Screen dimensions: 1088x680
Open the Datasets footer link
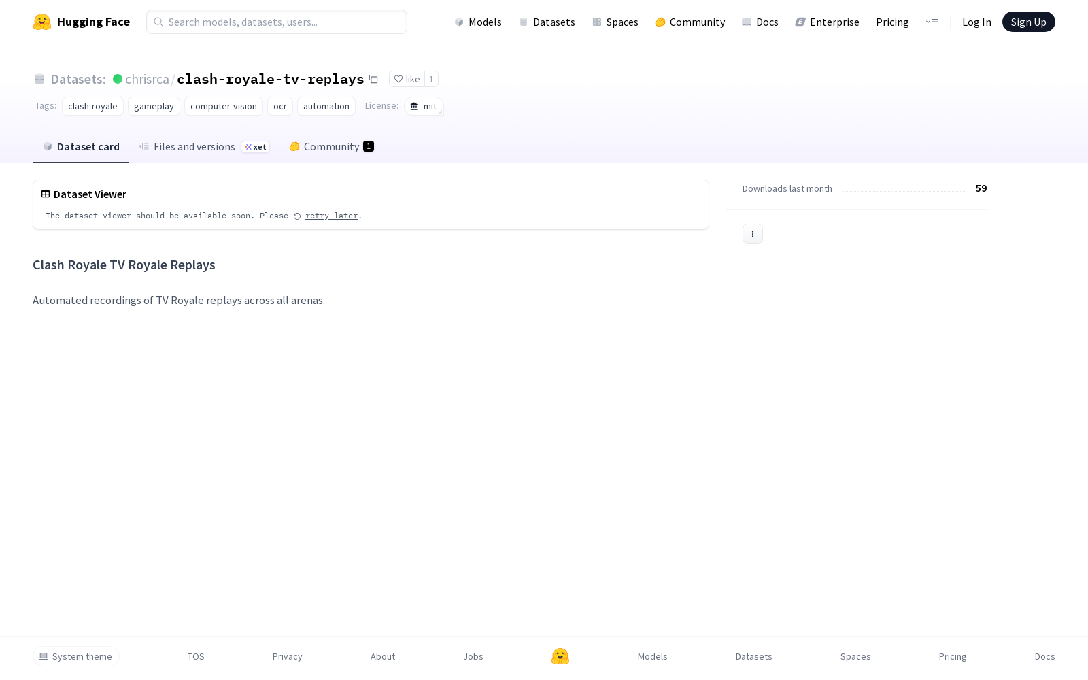[754, 656]
